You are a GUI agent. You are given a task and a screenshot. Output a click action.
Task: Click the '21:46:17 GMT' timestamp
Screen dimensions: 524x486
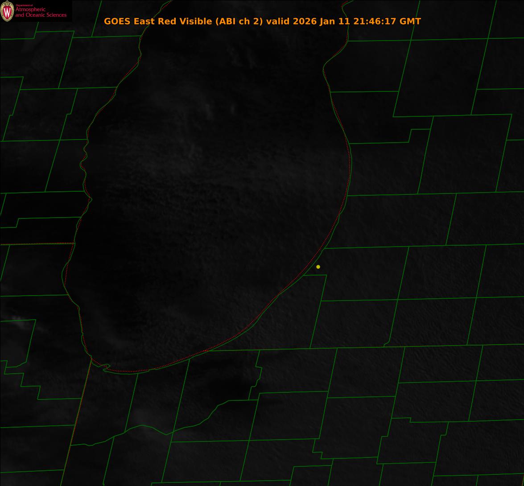tap(387, 21)
